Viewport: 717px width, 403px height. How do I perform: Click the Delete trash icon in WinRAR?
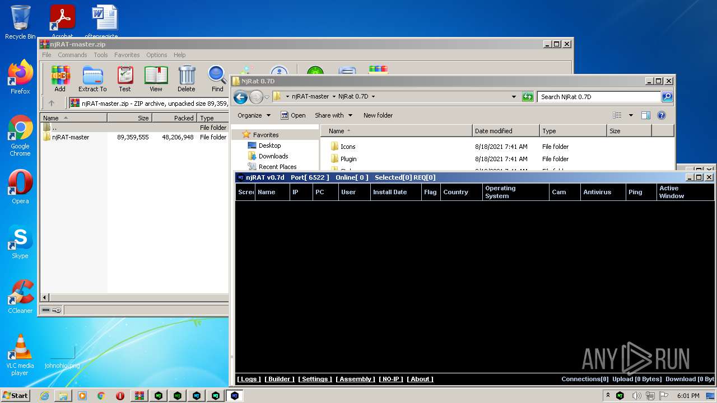pyautogui.click(x=187, y=79)
